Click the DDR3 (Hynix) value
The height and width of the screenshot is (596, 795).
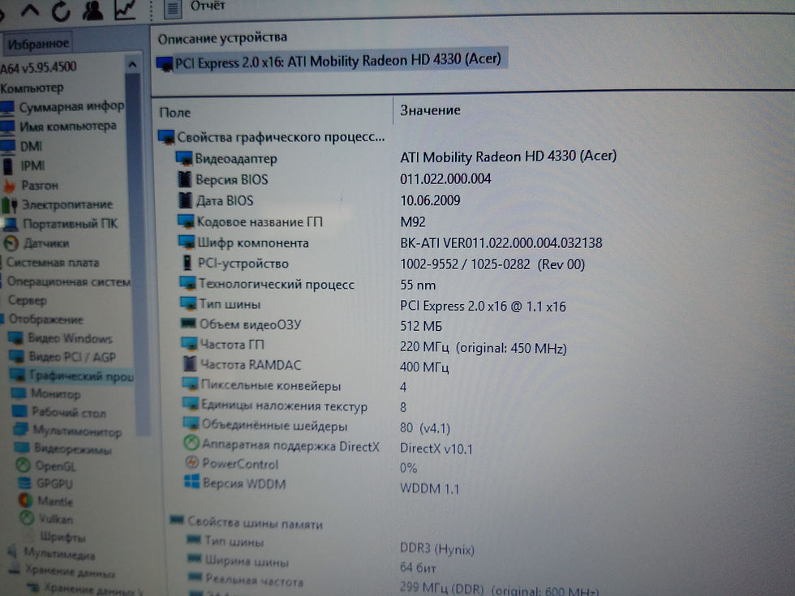(437, 549)
